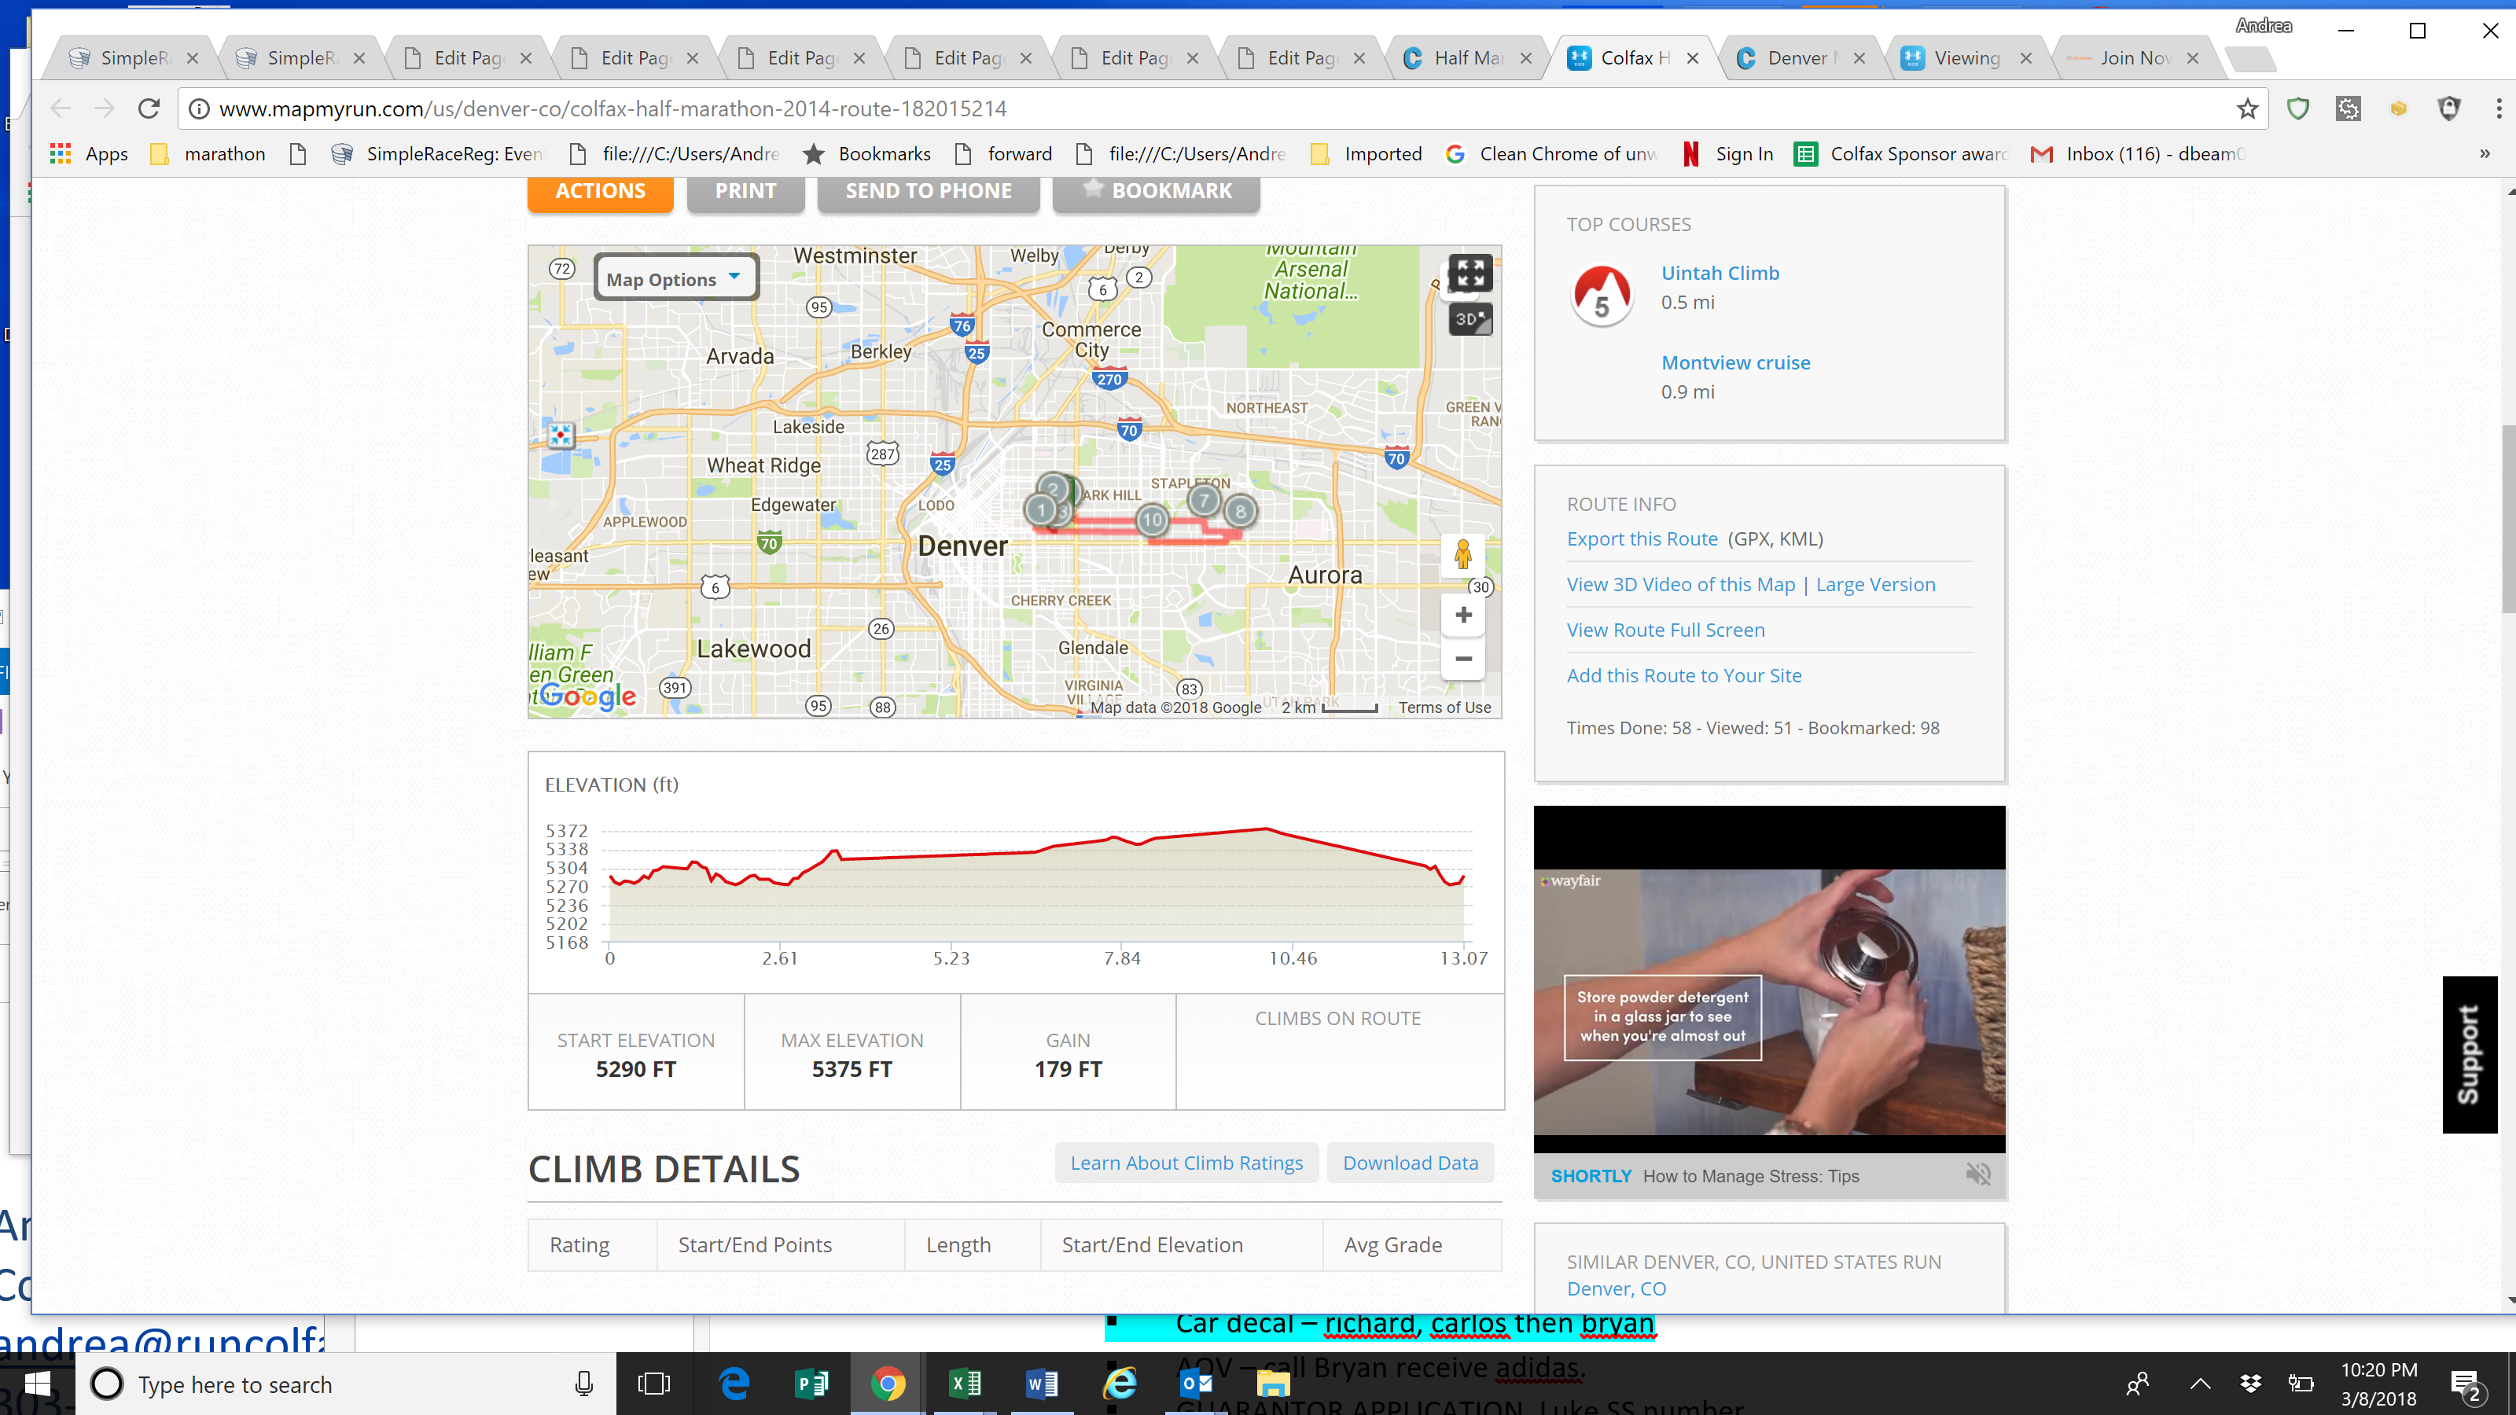
Task: Show hidden system tray icons
Action: [x=2200, y=1384]
